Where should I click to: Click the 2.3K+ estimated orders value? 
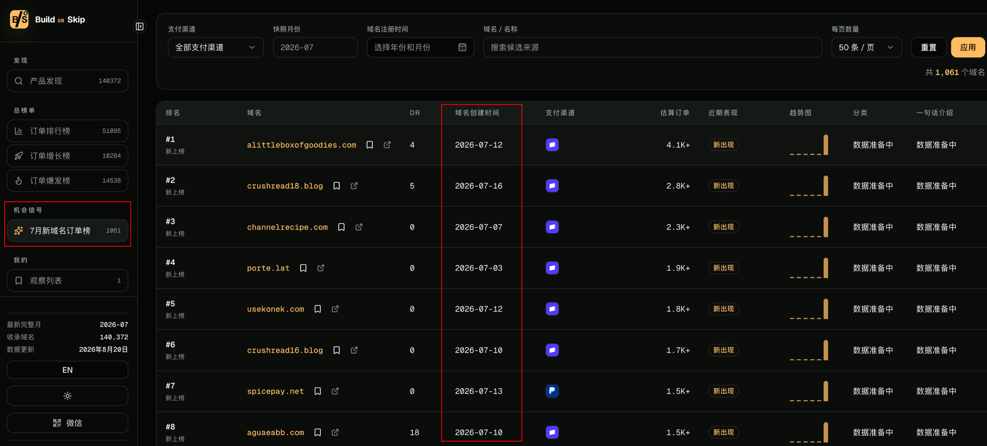click(x=678, y=227)
